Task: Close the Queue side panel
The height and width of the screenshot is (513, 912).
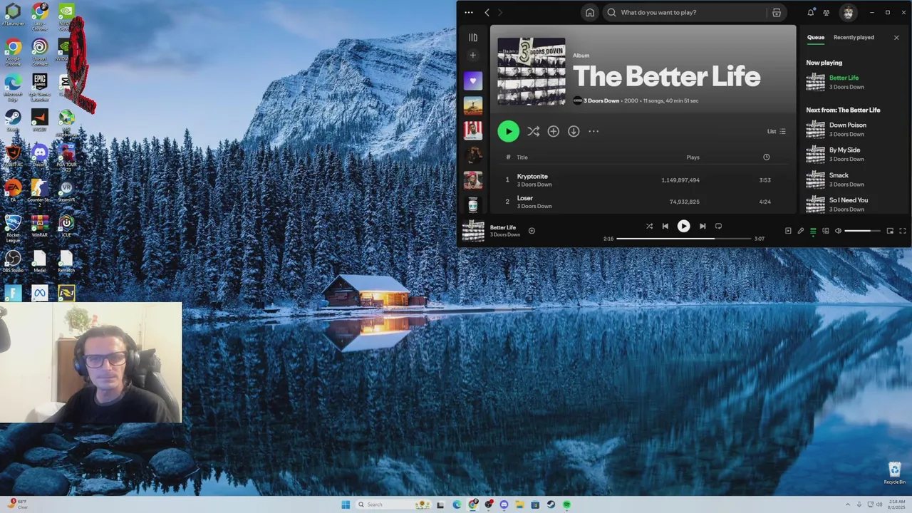Action: click(x=896, y=38)
